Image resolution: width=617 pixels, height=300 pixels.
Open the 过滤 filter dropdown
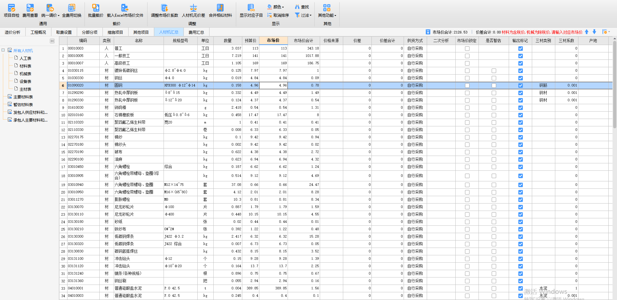coord(303,15)
